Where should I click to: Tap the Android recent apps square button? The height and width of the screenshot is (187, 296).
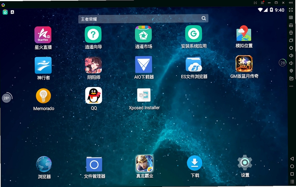tap(292, 174)
